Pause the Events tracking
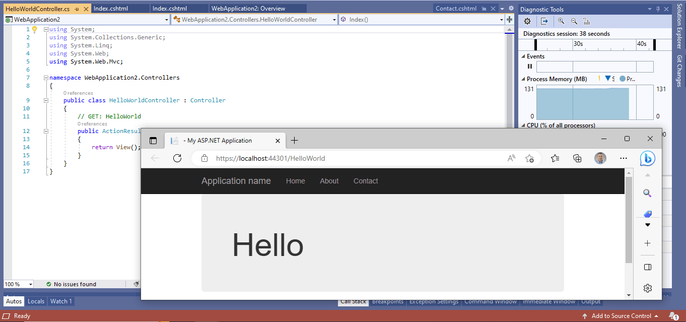 tap(530, 67)
